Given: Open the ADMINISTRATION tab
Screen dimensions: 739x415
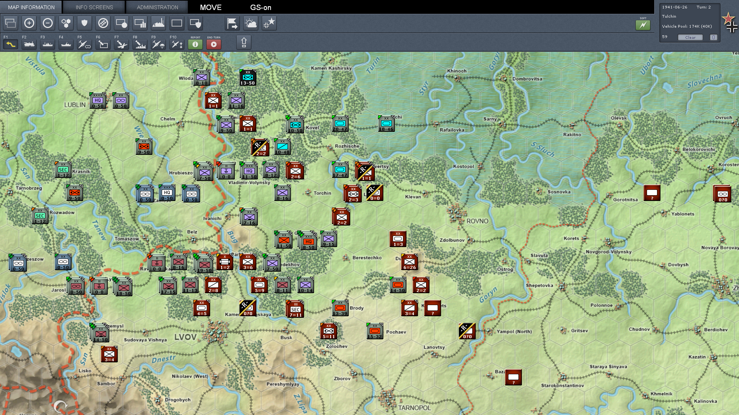Looking at the screenshot, I should click(157, 7).
